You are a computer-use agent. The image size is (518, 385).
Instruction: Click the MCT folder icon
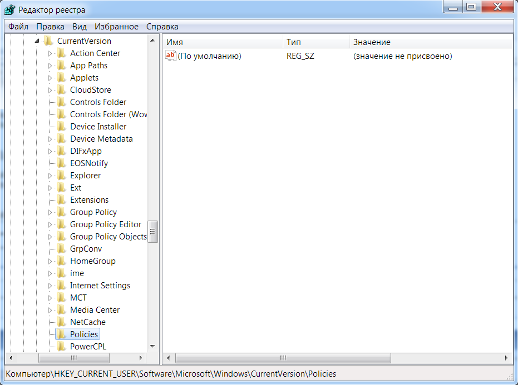click(x=61, y=297)
